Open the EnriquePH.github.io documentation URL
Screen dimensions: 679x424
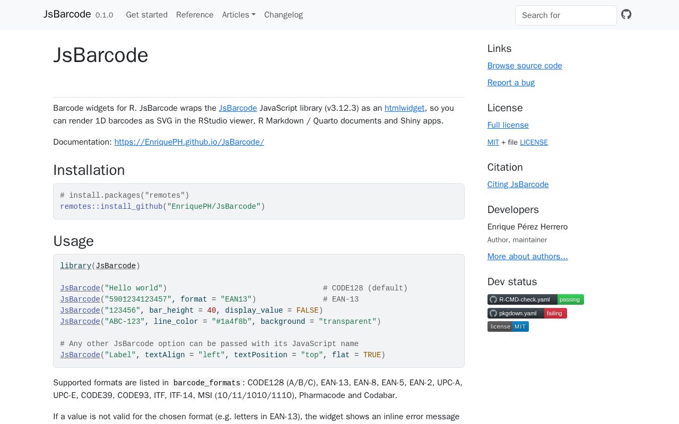(189, 142)
